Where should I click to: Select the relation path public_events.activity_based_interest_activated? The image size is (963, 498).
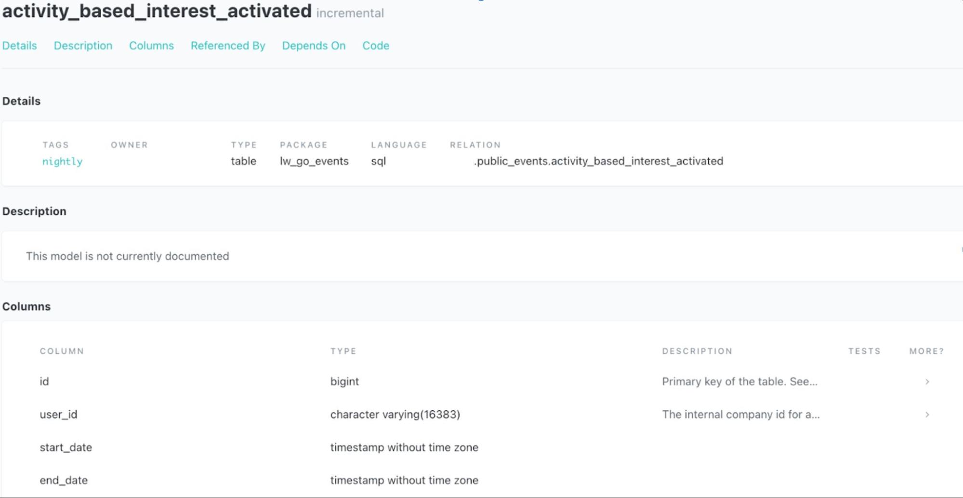pyautogui.click(x=597, y=161)
